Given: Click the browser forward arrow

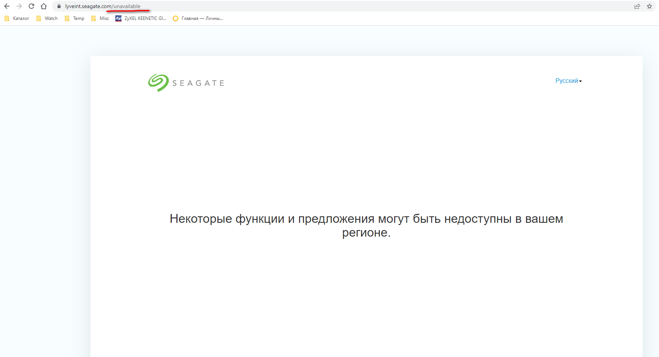Looking at the screenshot, I should pos(19,6).
